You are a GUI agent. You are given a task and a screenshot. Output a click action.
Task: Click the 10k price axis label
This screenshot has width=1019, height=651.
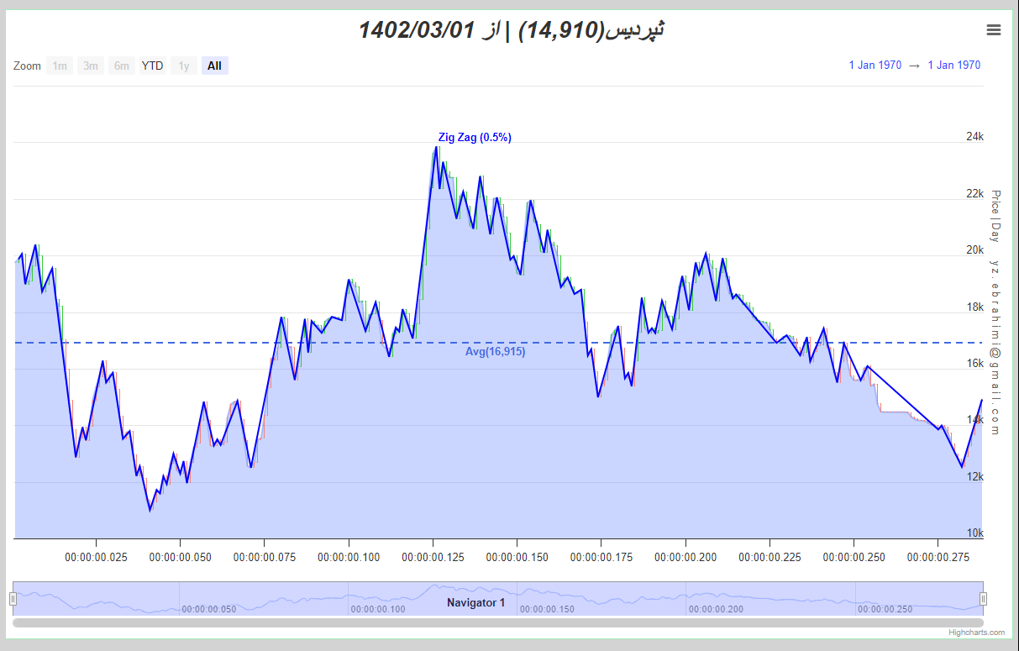[x=974, y=533]
